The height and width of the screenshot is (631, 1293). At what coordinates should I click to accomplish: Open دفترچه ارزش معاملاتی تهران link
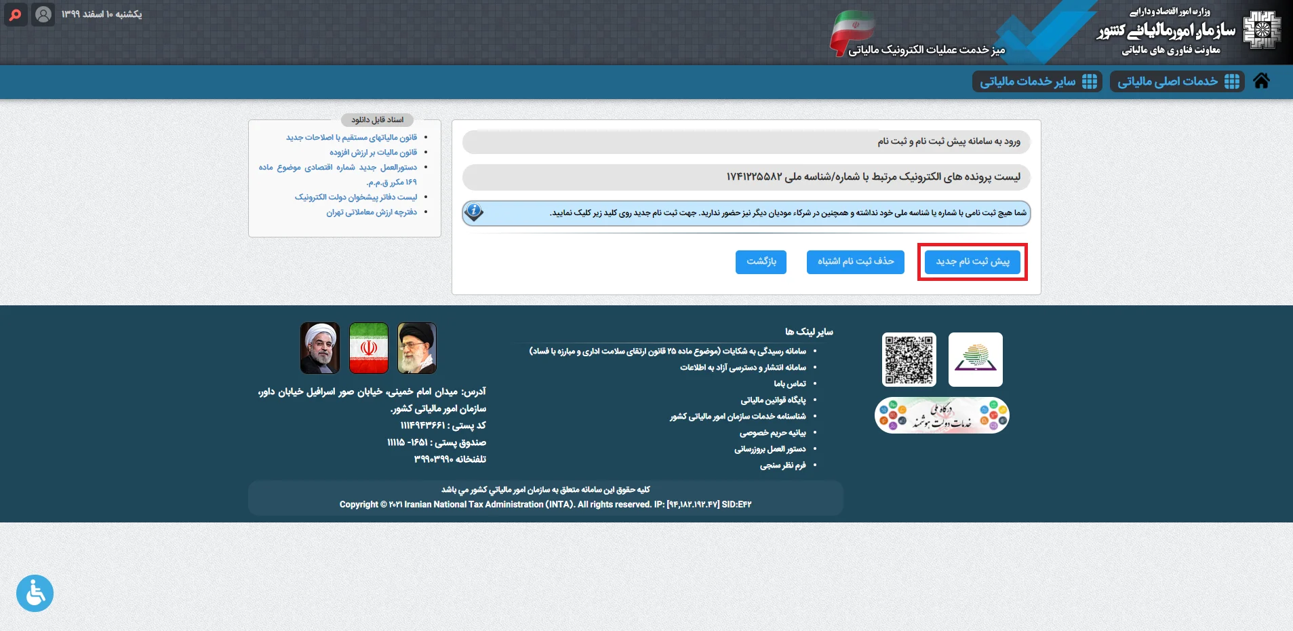tap(372, 212)
